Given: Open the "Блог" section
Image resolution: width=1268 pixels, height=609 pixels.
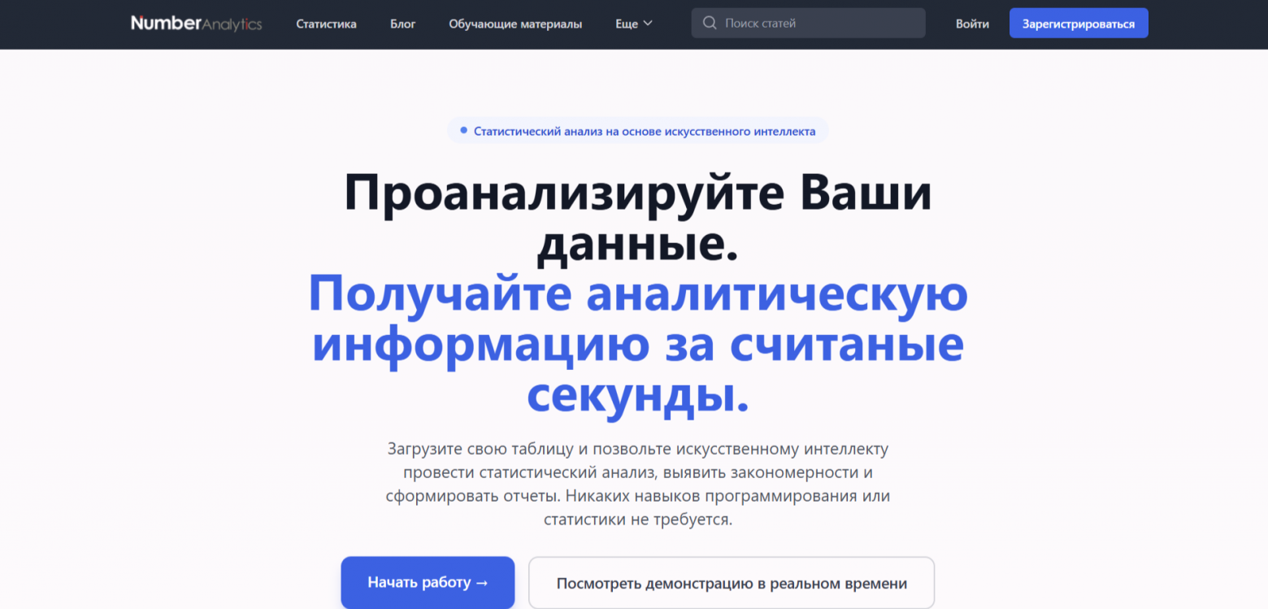Looking at the screenshot, I should point(403,24).
